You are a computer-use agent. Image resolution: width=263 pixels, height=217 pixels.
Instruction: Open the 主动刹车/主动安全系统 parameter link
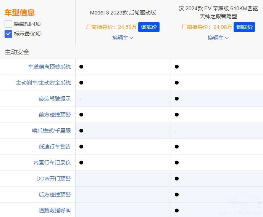pos(43,83)
